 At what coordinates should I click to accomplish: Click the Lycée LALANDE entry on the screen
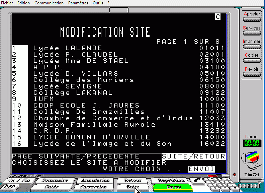click(x=68, y=48)
